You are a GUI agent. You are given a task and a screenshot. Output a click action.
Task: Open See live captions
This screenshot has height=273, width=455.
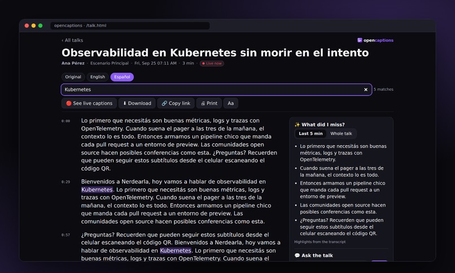[x=89, y=103]
